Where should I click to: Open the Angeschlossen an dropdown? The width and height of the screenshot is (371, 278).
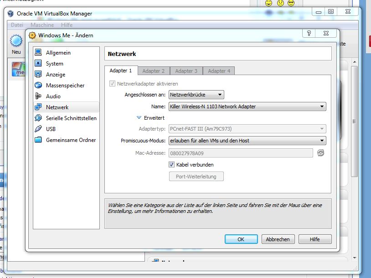pos(196,95)
